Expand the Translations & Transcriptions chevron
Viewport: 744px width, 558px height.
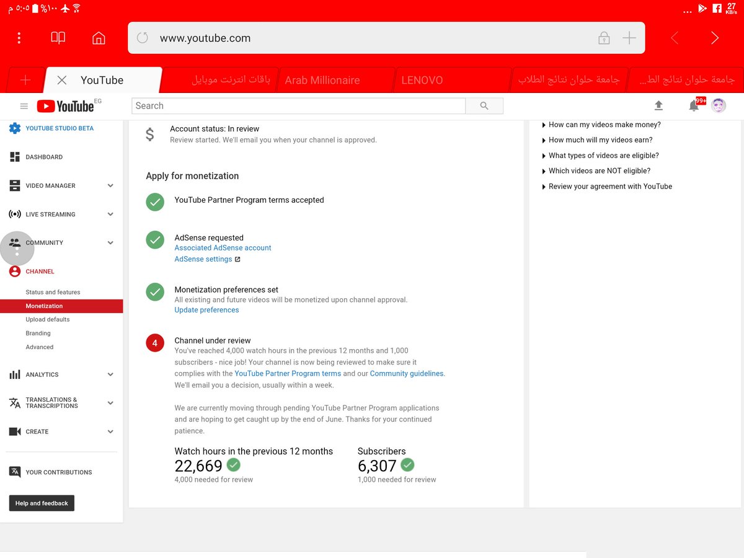tap(110, 403)
